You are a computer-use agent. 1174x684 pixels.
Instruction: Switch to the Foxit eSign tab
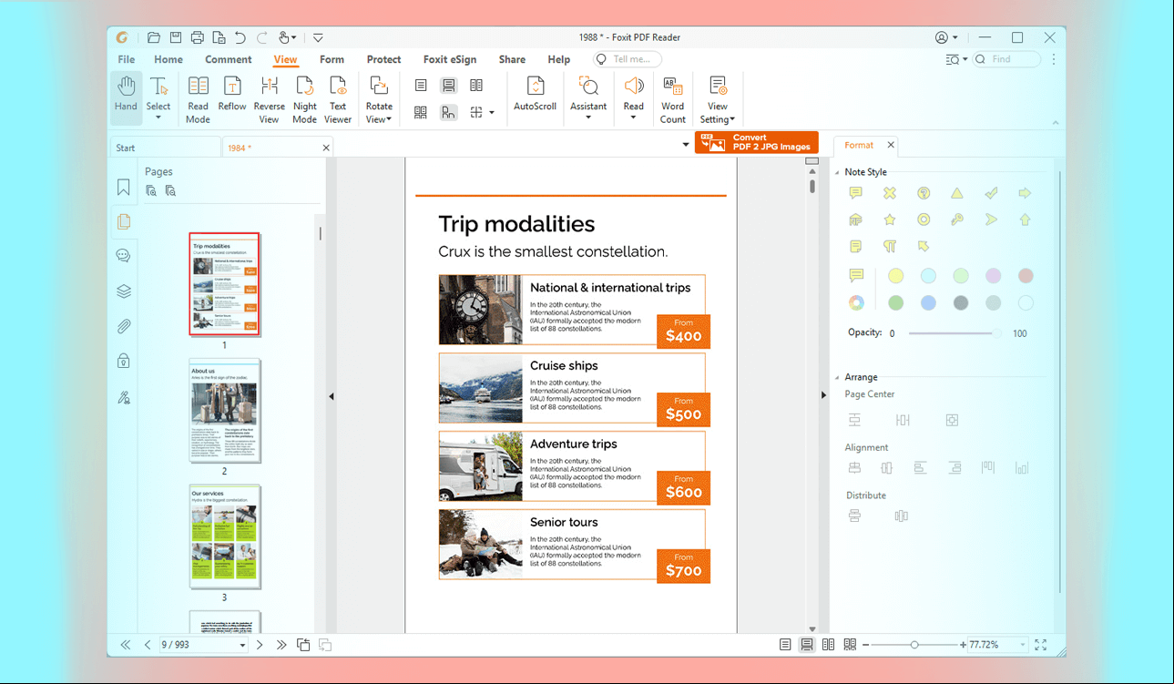tap(450, 59)
